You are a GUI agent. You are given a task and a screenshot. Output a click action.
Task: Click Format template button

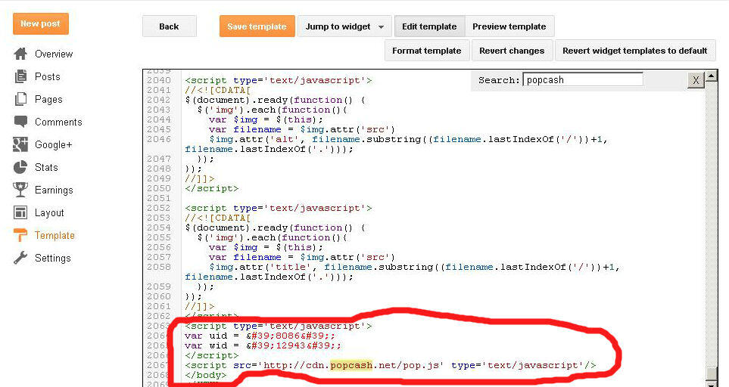pyautogui.click(x=426, y=51)
